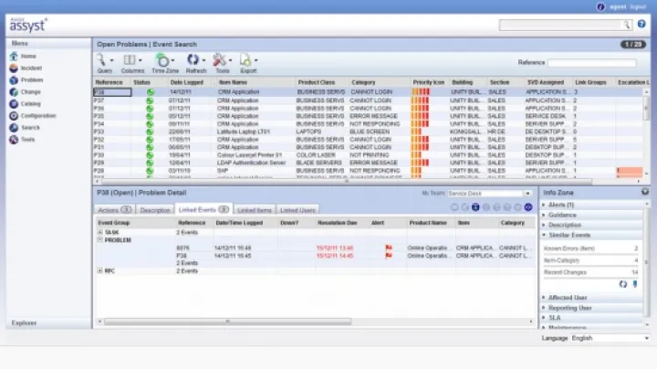Open the Columns dropdown arrow
The image size is (657, 369).
pos(141,60)
